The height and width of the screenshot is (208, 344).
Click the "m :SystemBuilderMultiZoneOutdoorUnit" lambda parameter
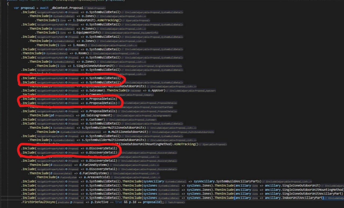[79, 132]
